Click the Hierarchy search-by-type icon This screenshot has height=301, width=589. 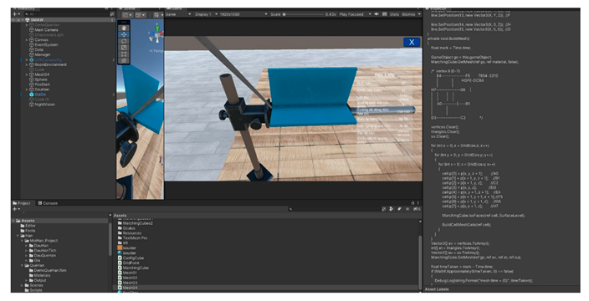pos(112,14)
